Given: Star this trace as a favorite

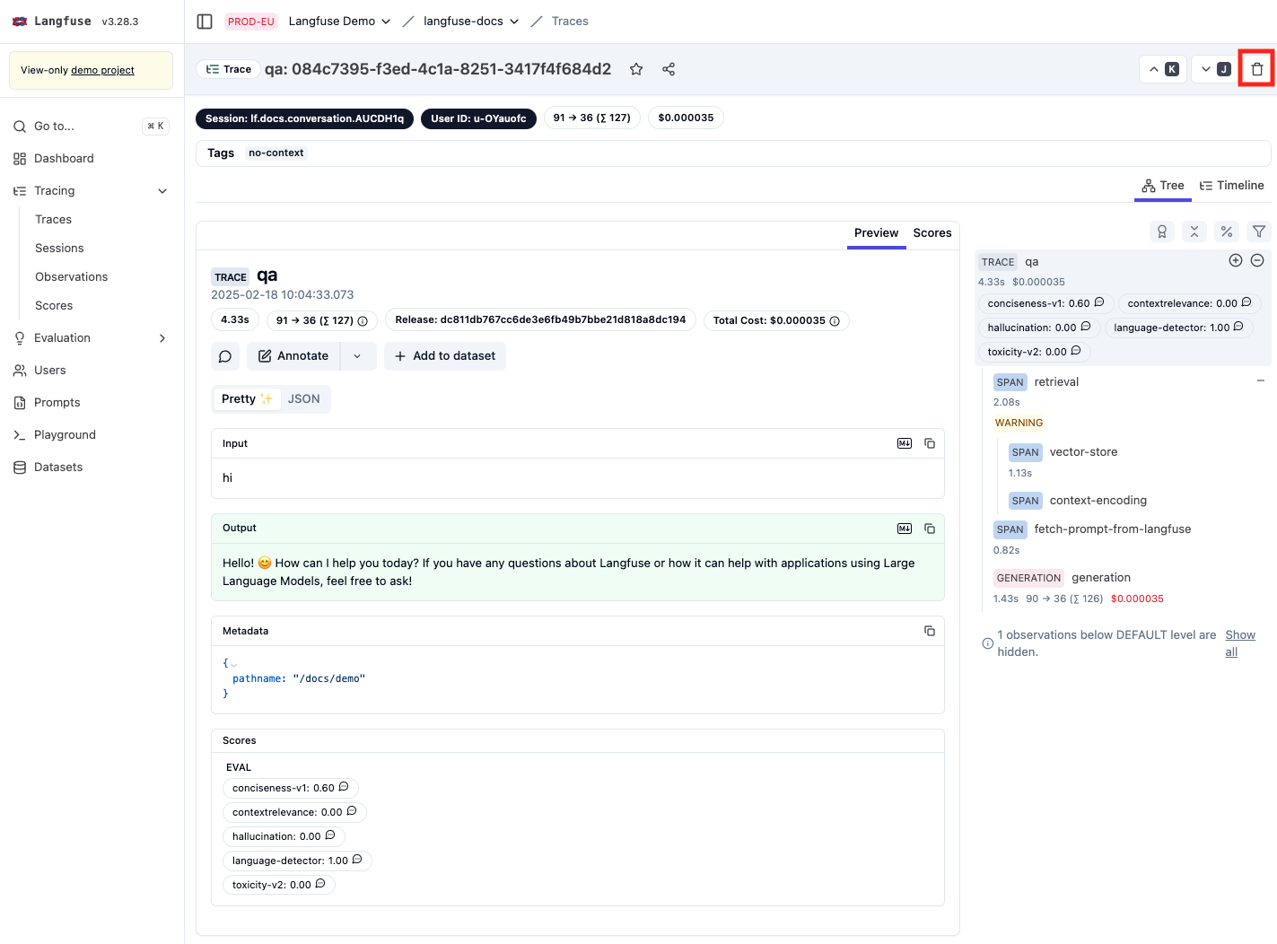Looking at the screenshot, I should (x=636, y=69).
